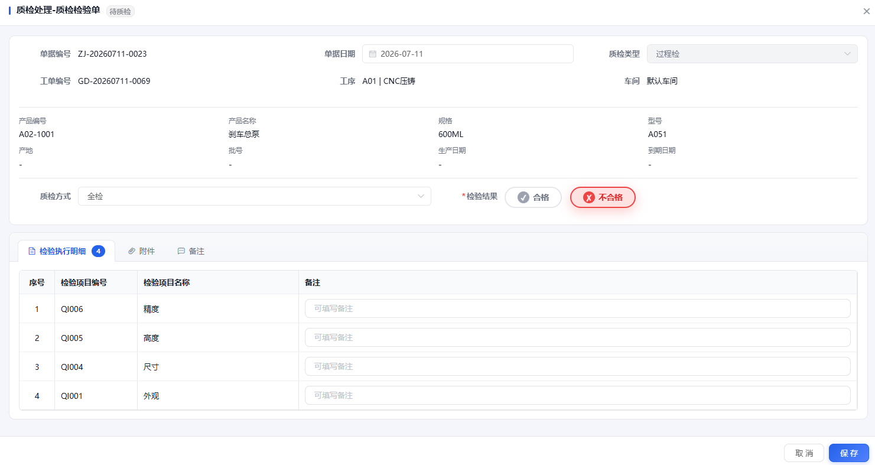Click the paperclip icon of 附件 tab

tap(132, 251)
